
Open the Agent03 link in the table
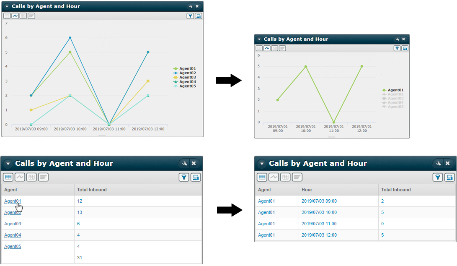coord(13,224)
